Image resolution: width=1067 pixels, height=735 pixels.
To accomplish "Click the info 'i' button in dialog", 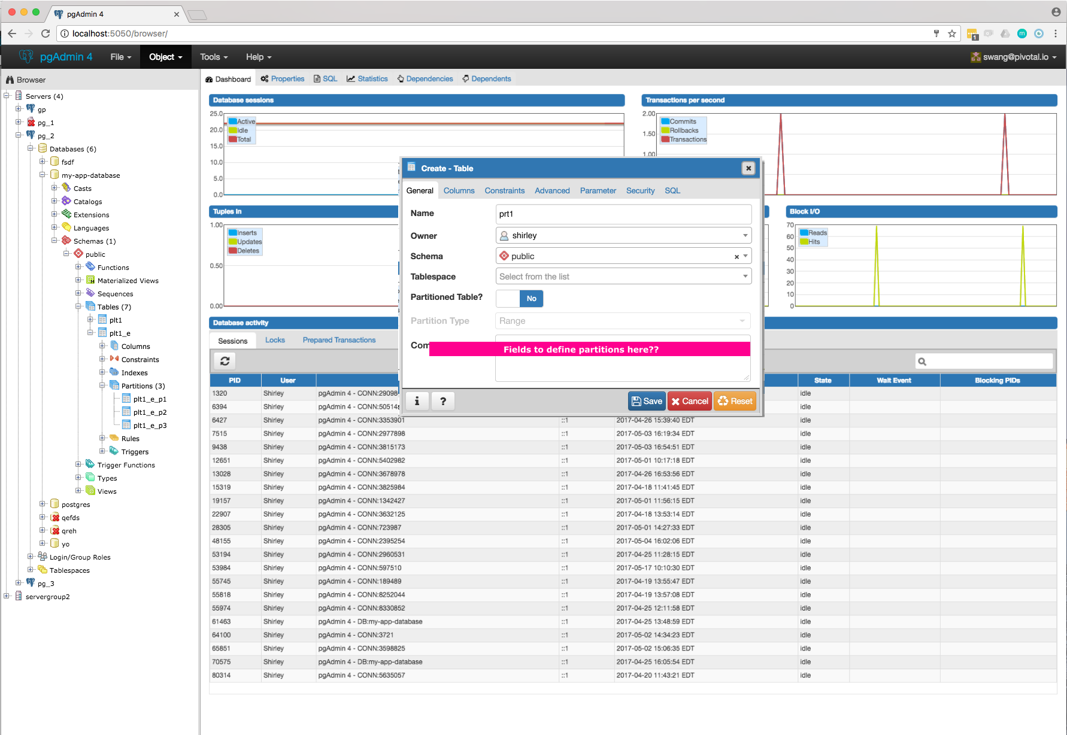I will tap(417, 401).
